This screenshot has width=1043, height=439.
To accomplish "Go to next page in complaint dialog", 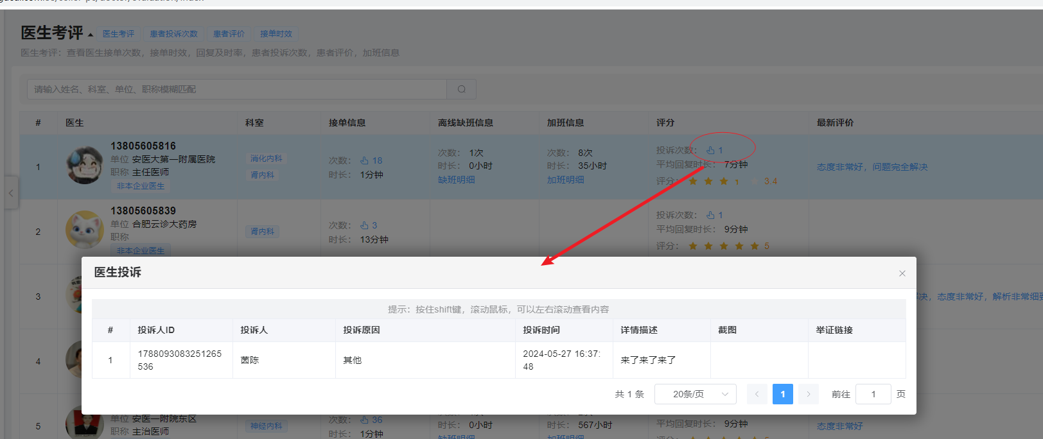I will pyautogui.click(x=809, y=394).
